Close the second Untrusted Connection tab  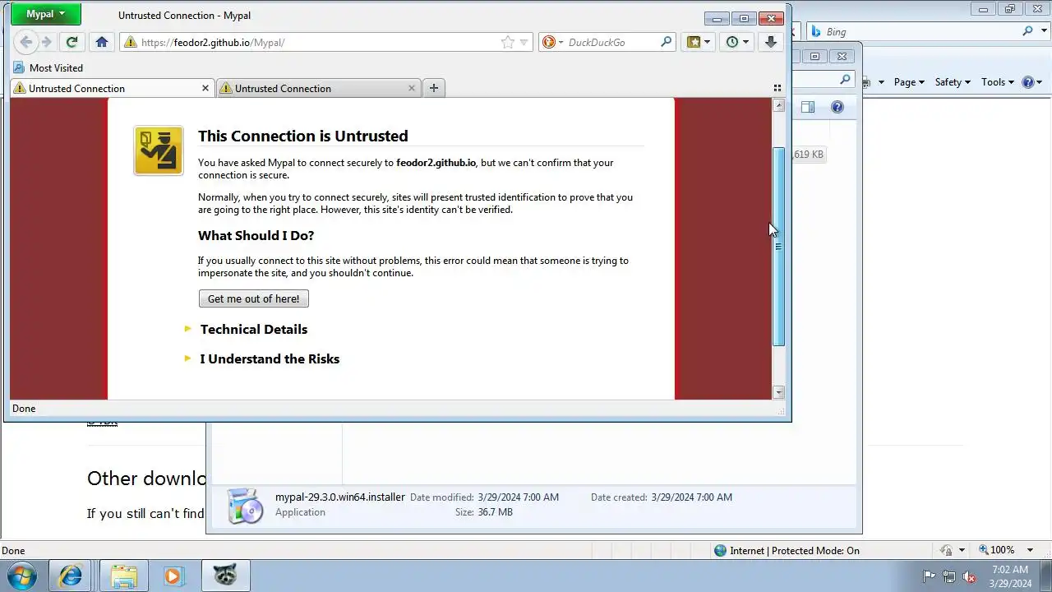tap(412, 88)
